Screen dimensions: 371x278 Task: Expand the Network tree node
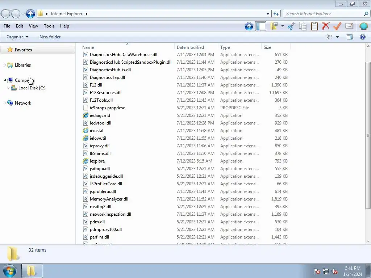pos(5,103)
